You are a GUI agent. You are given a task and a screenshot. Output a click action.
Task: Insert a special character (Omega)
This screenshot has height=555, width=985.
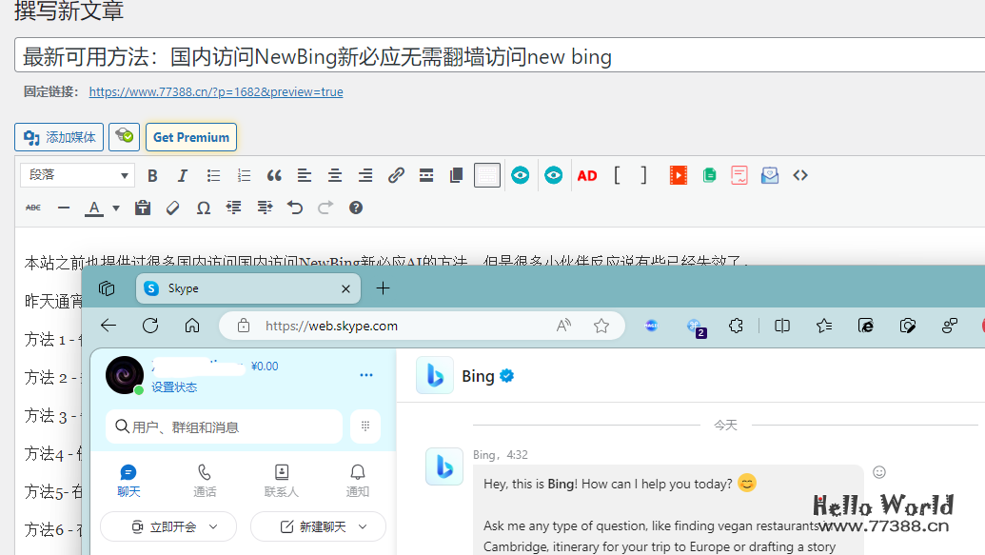203,208
